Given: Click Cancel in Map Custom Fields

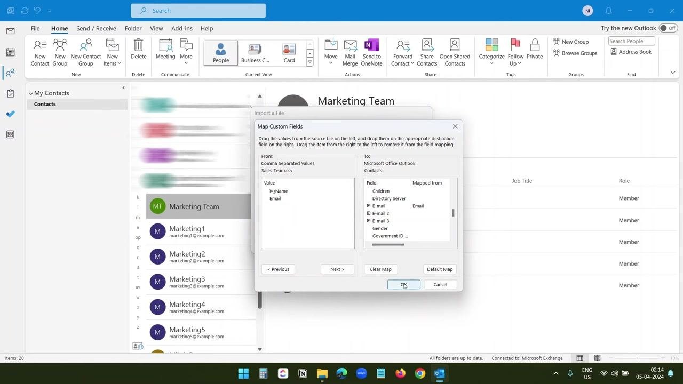Looking at the screenshot, I should [x=440, y=285].
